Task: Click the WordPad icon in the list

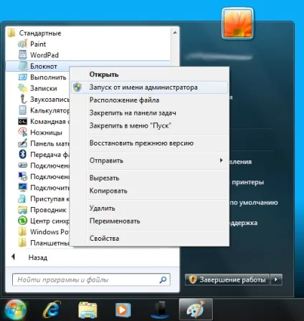Action: pyautogui.click(x=23, y=55)
